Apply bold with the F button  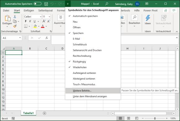click(26, 21)
